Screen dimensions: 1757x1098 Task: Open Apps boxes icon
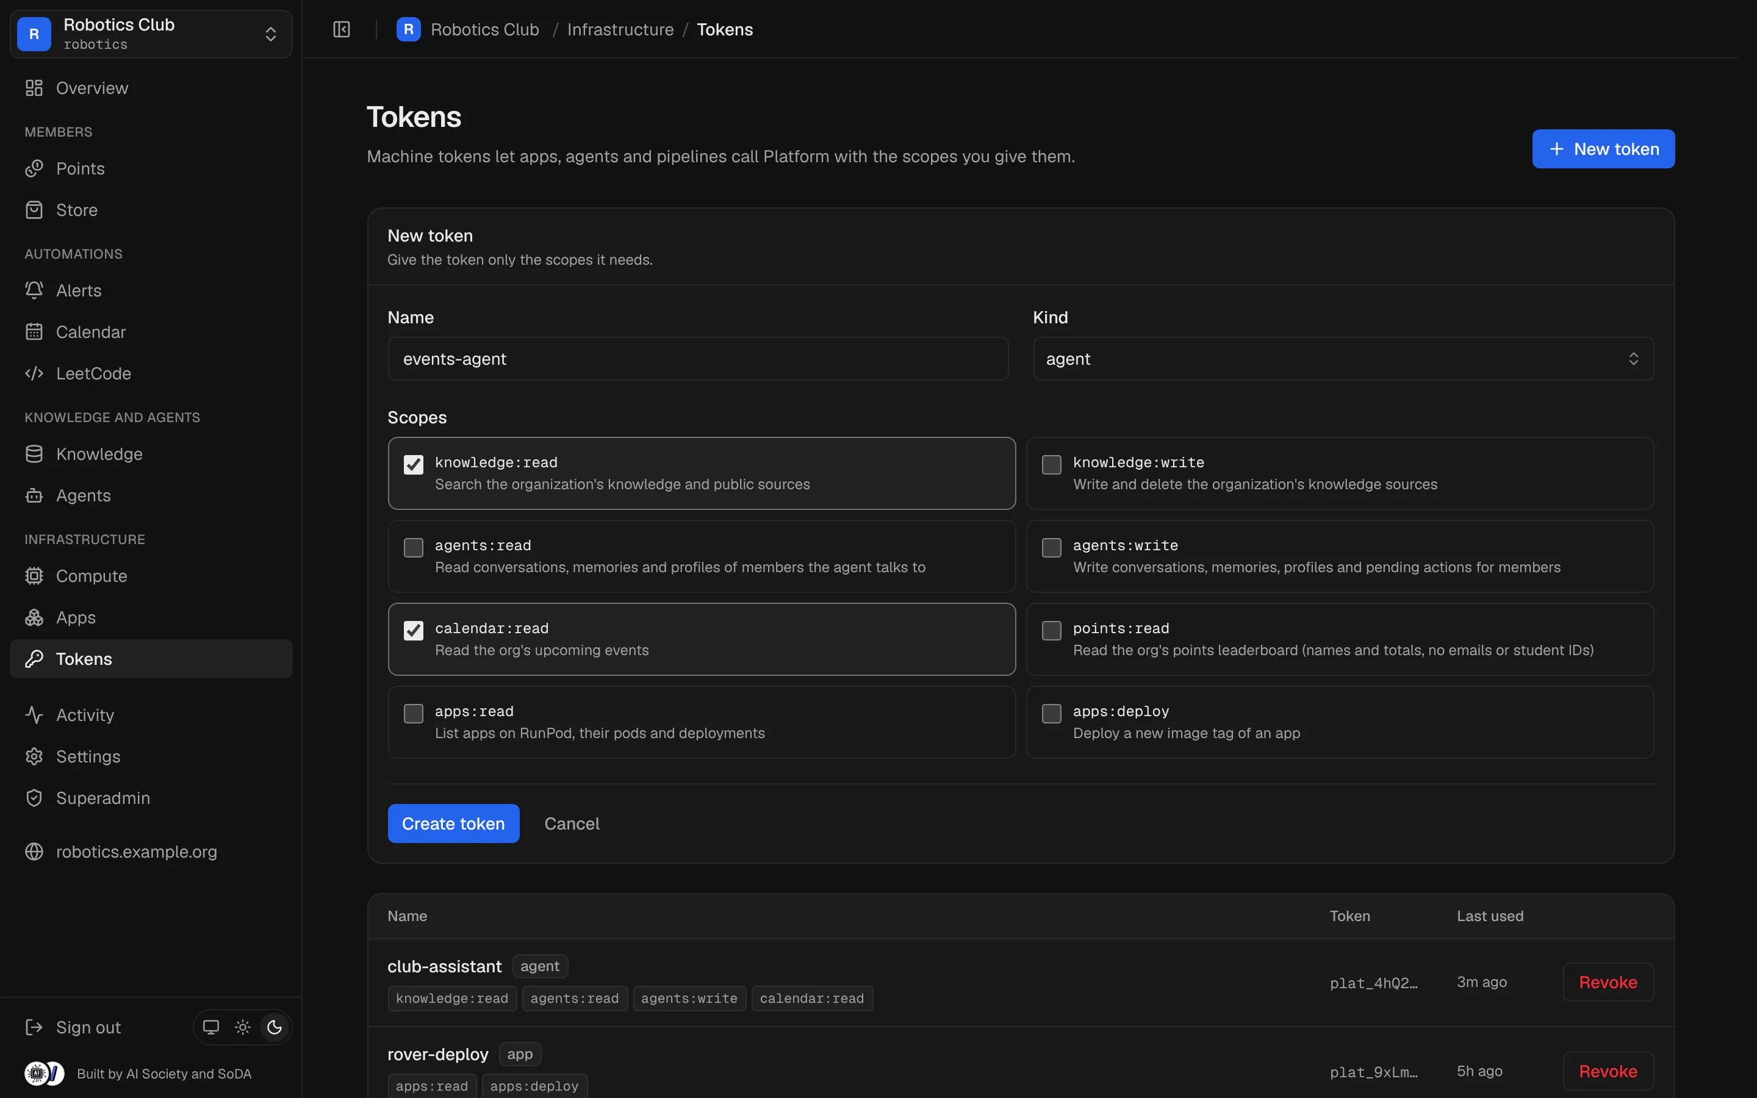(34, 617)
